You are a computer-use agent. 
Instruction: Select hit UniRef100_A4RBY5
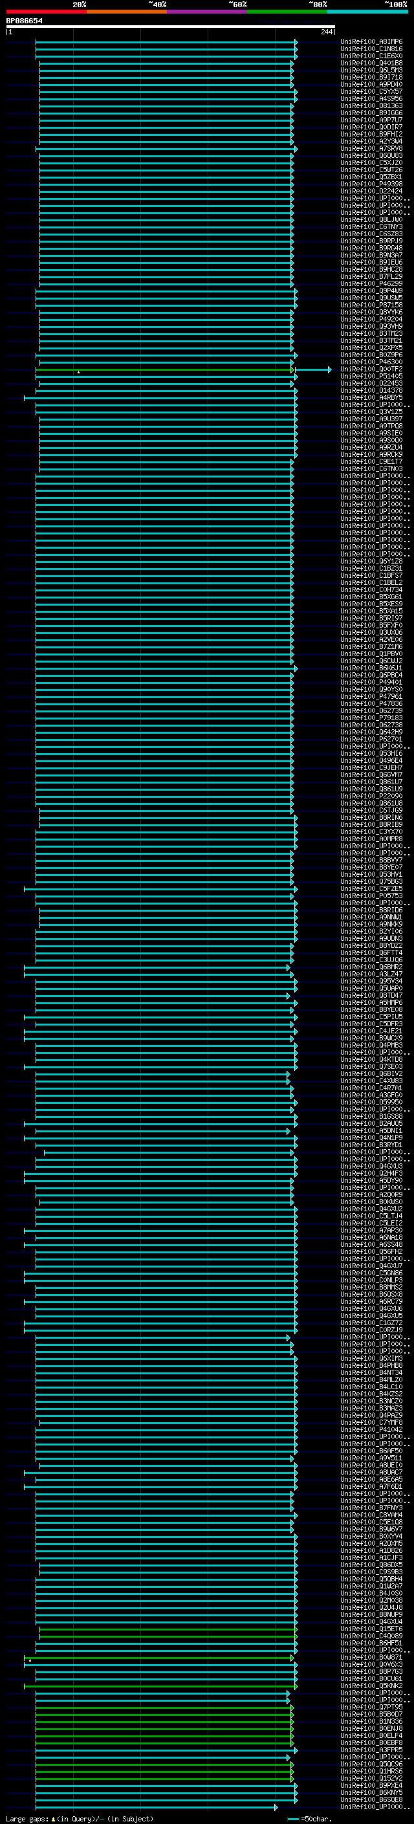tap(371, 397)
